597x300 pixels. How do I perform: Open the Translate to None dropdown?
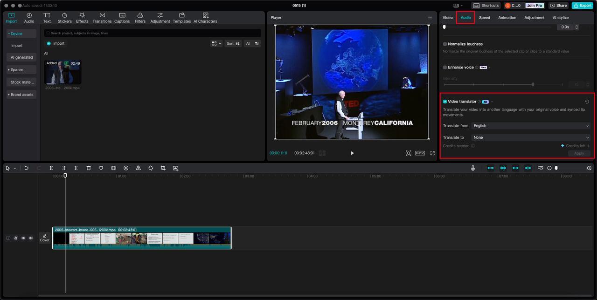point(531,137)
